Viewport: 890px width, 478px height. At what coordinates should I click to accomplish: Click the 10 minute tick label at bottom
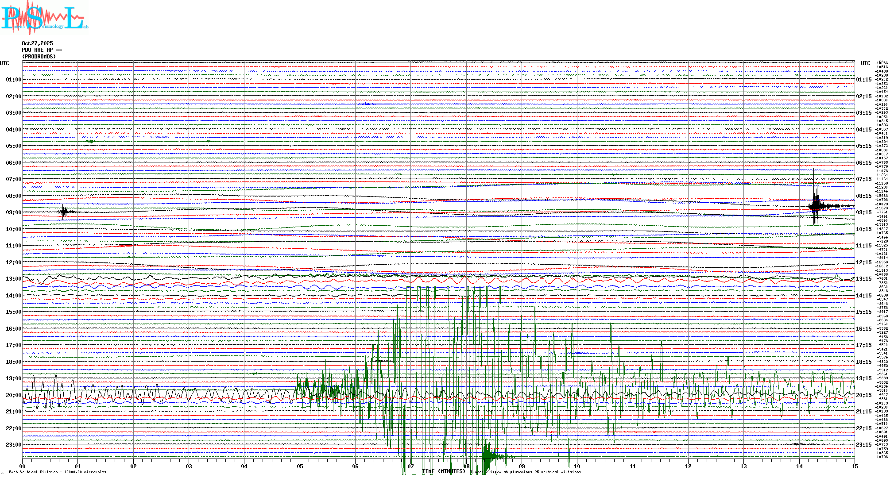(577, 466)
